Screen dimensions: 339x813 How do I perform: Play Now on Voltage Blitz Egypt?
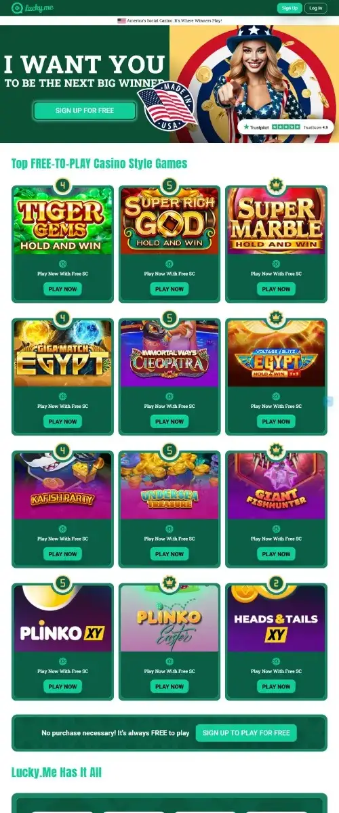pyautogui.click(x=276, y=421)
